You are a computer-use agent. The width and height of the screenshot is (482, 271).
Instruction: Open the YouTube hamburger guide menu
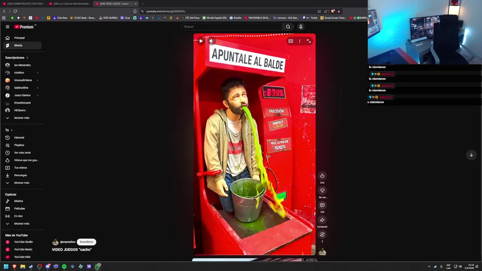coord(7,27)
